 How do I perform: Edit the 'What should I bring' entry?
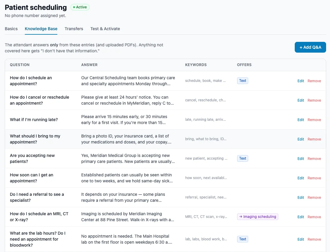(300, 139)
